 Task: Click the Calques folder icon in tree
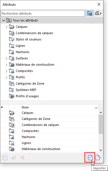(x=12, y=27)
